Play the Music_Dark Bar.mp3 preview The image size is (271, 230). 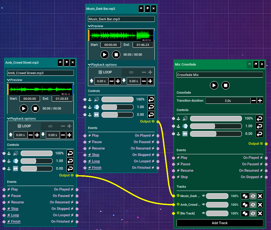[105, 55]
